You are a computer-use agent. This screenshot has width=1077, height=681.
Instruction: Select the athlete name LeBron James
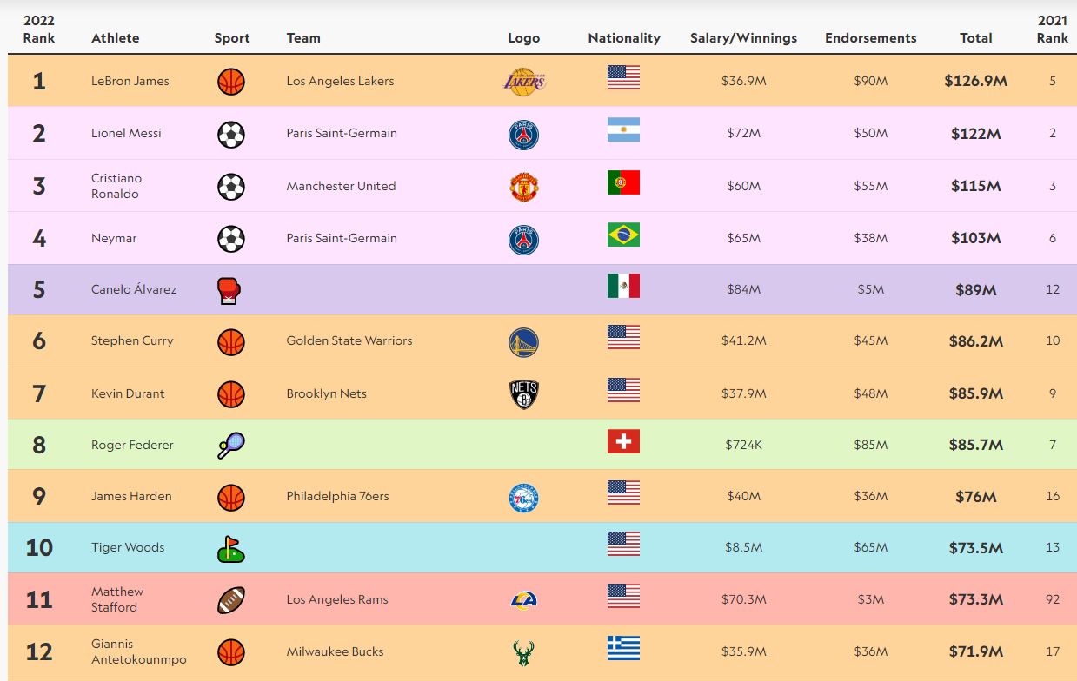(130, 81)
